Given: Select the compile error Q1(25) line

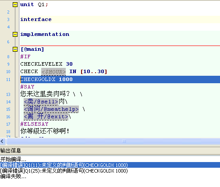Looking at the screenshot, I should (64, 171).
